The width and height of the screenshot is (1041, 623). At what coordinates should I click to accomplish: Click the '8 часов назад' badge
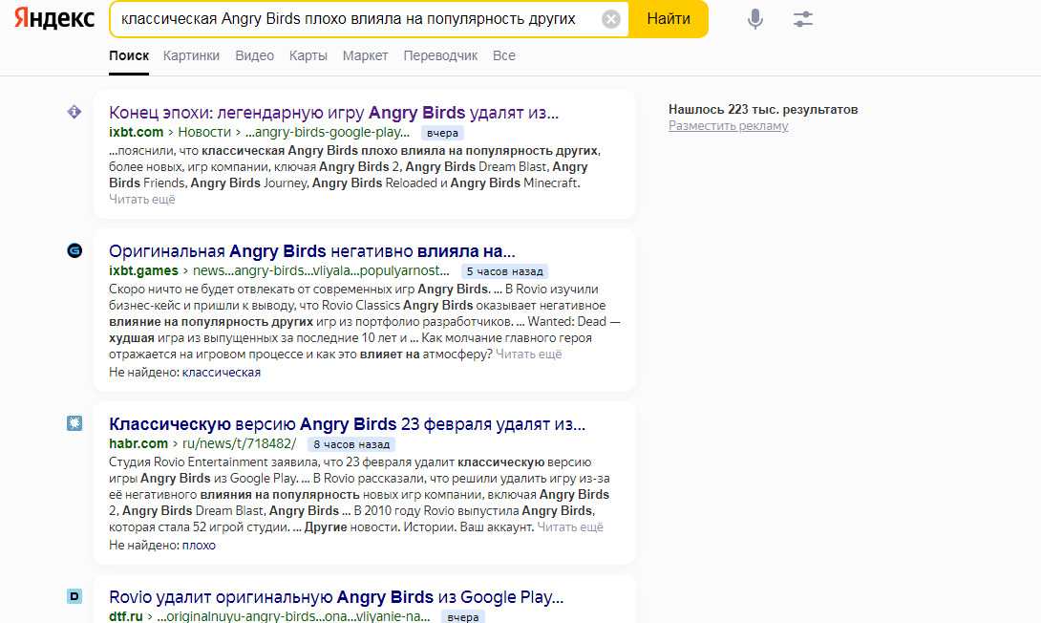click(351, 444)
